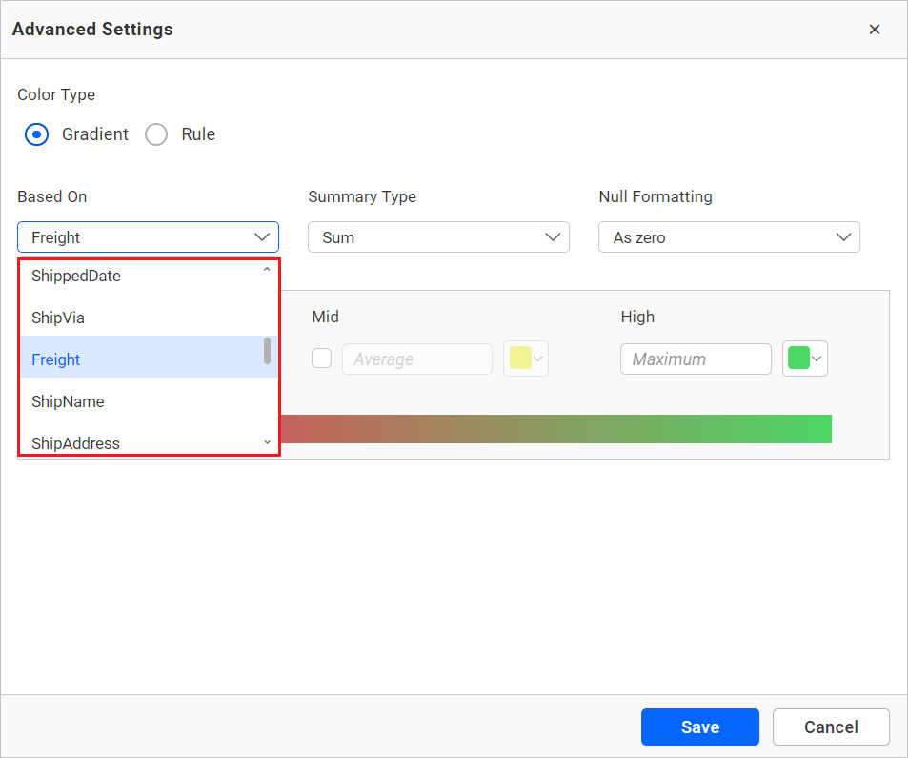Pick ShippedDate from the list
The height and width of the screenshot is (758, 908).
pyautogui.click(x=76, y=277)
